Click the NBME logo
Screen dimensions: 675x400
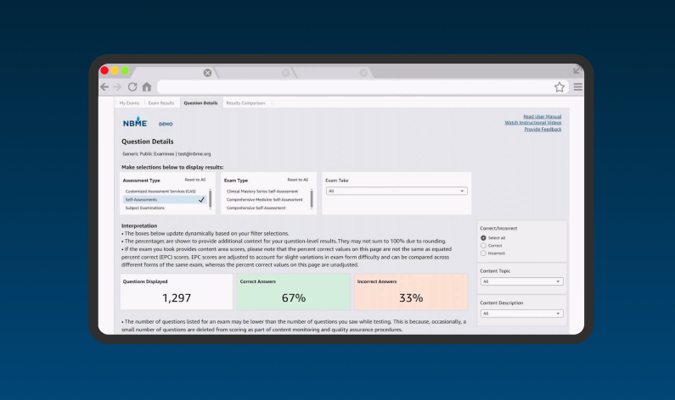click(135, 122)
